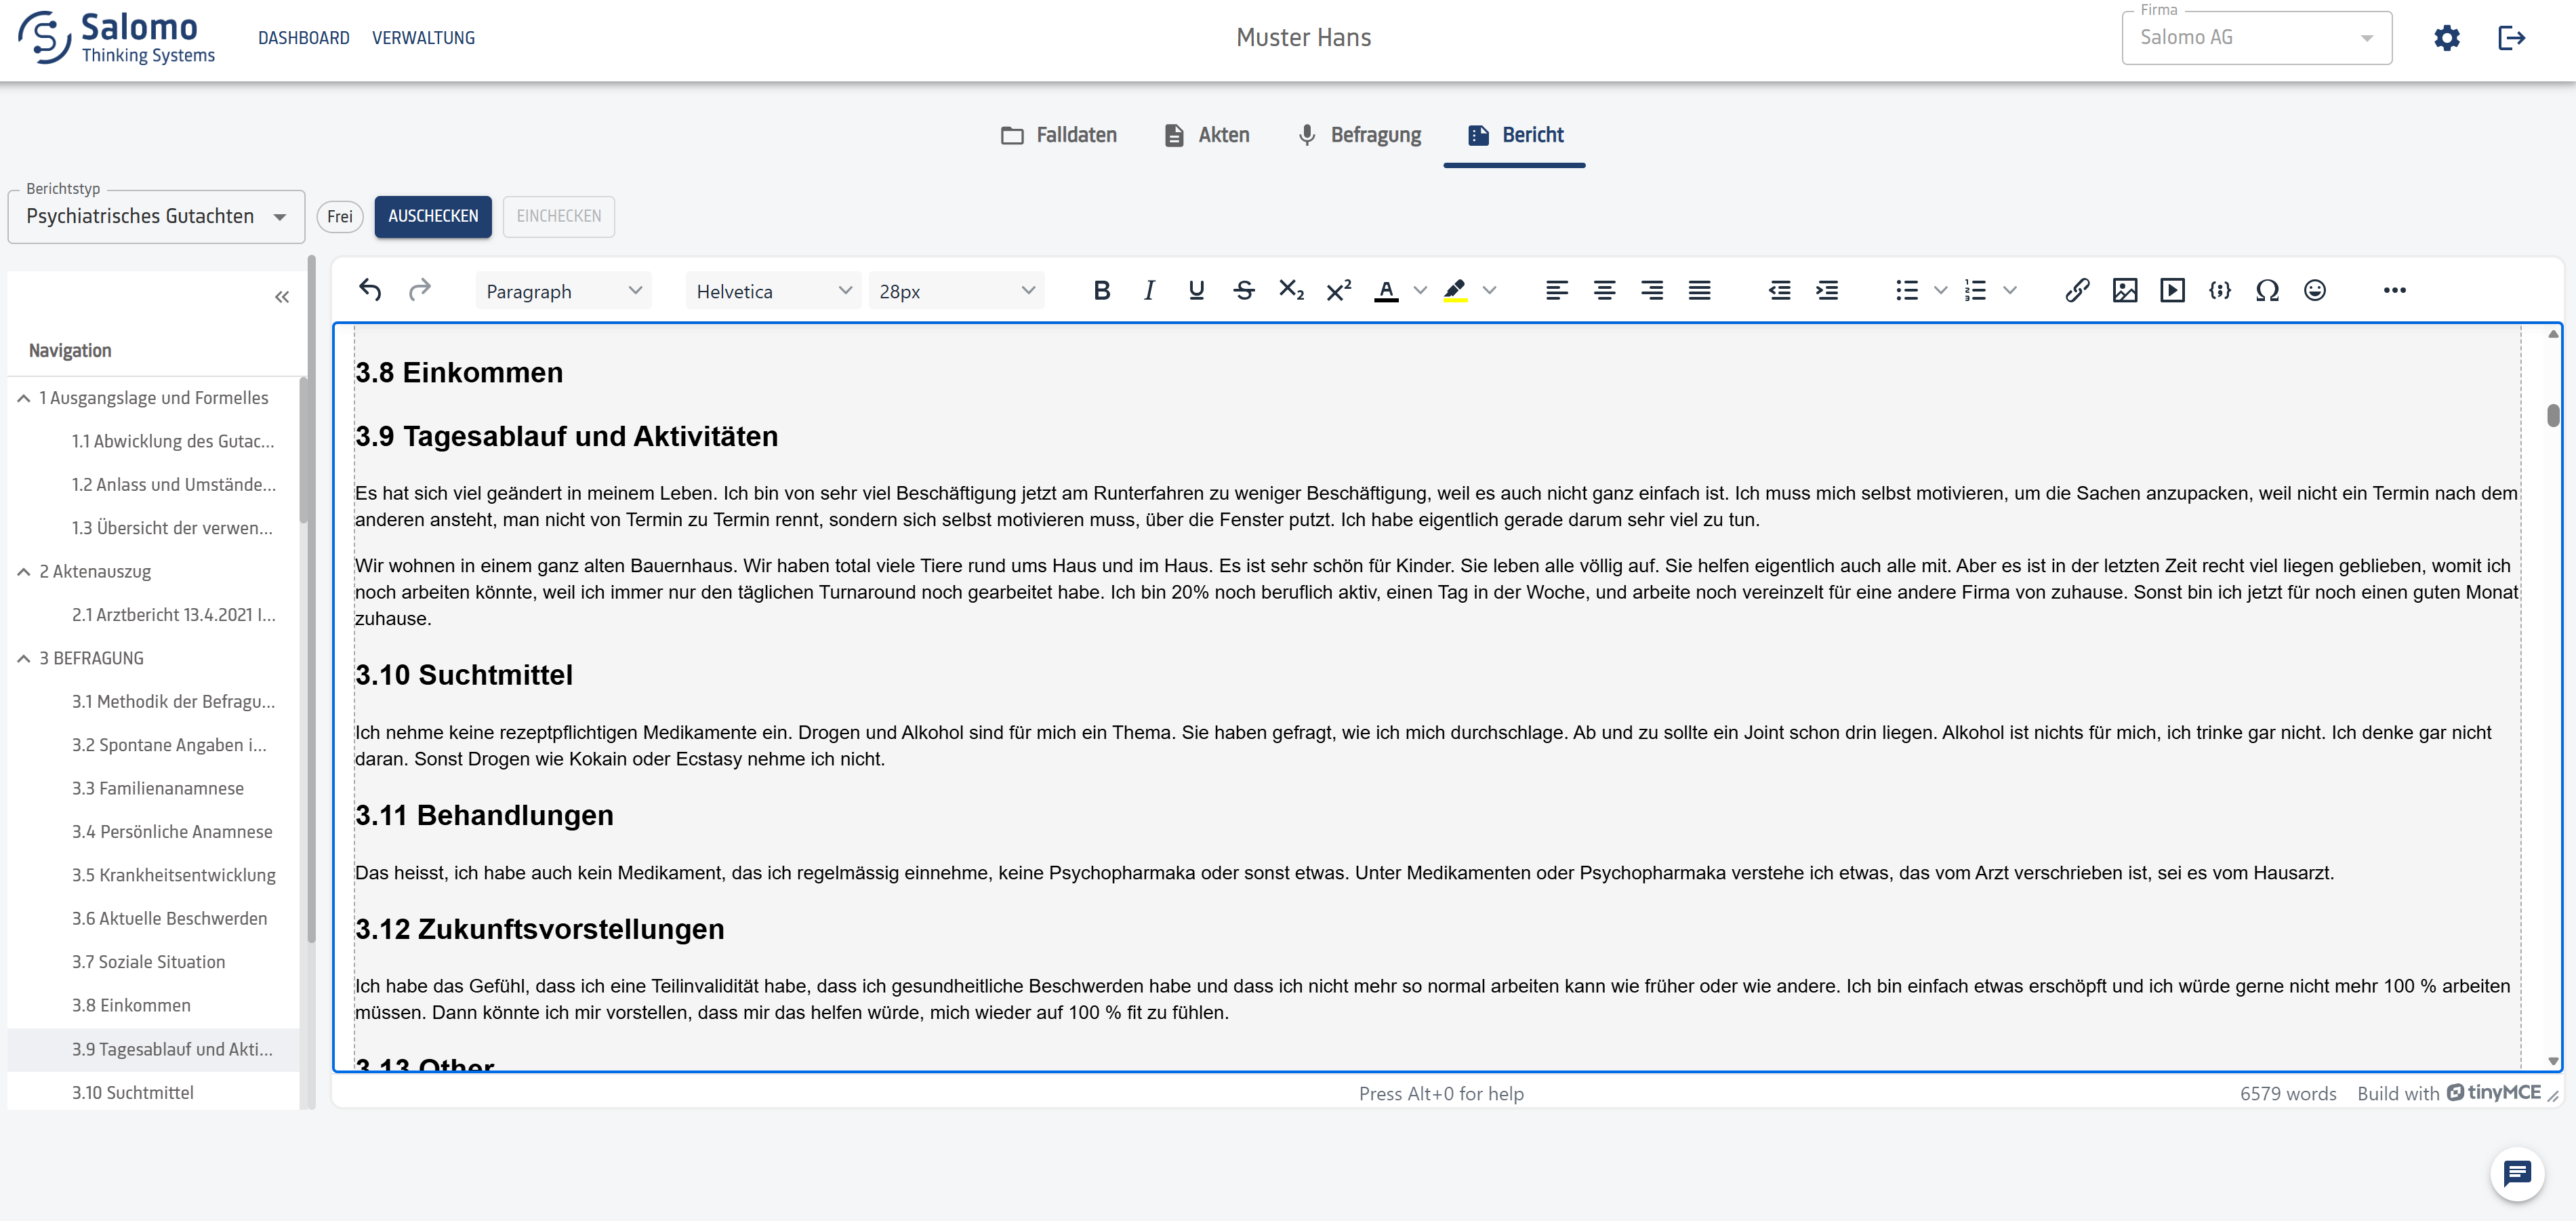Click the Frei status chip
2576x1221 pixels.
(x=340, y=217)
